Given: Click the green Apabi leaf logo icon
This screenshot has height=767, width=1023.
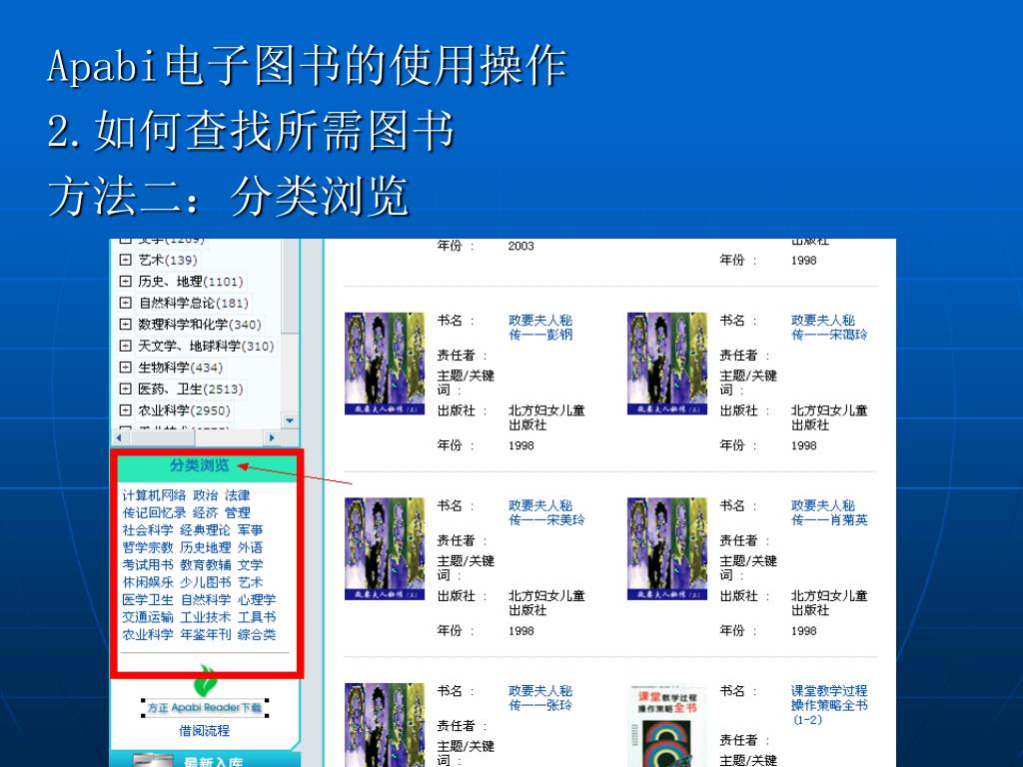Looking at the screenshot, I should [205, 681].
